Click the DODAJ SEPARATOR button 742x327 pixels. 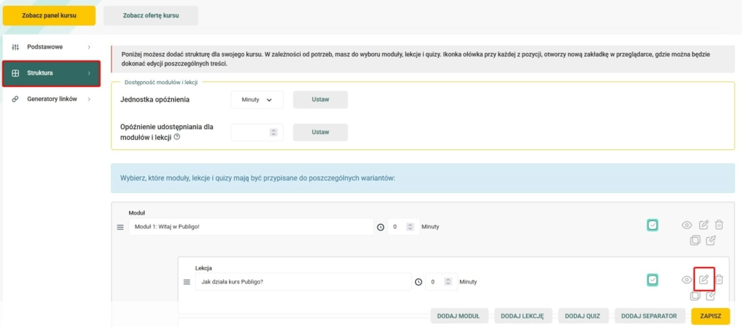649,316
